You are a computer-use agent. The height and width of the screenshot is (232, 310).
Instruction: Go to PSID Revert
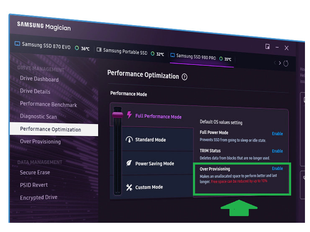[x=34, y=185]
